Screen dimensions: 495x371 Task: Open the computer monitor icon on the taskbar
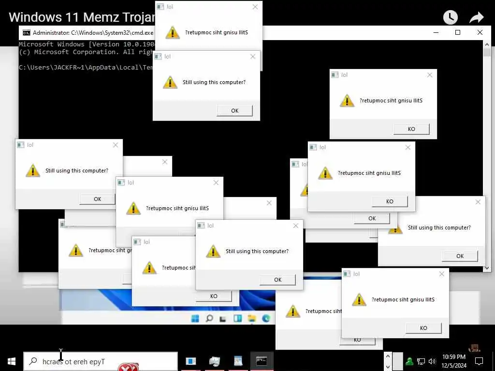214,361
